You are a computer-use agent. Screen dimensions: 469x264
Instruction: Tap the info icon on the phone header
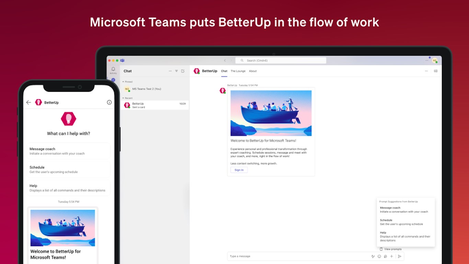click(x=109, y=102)
